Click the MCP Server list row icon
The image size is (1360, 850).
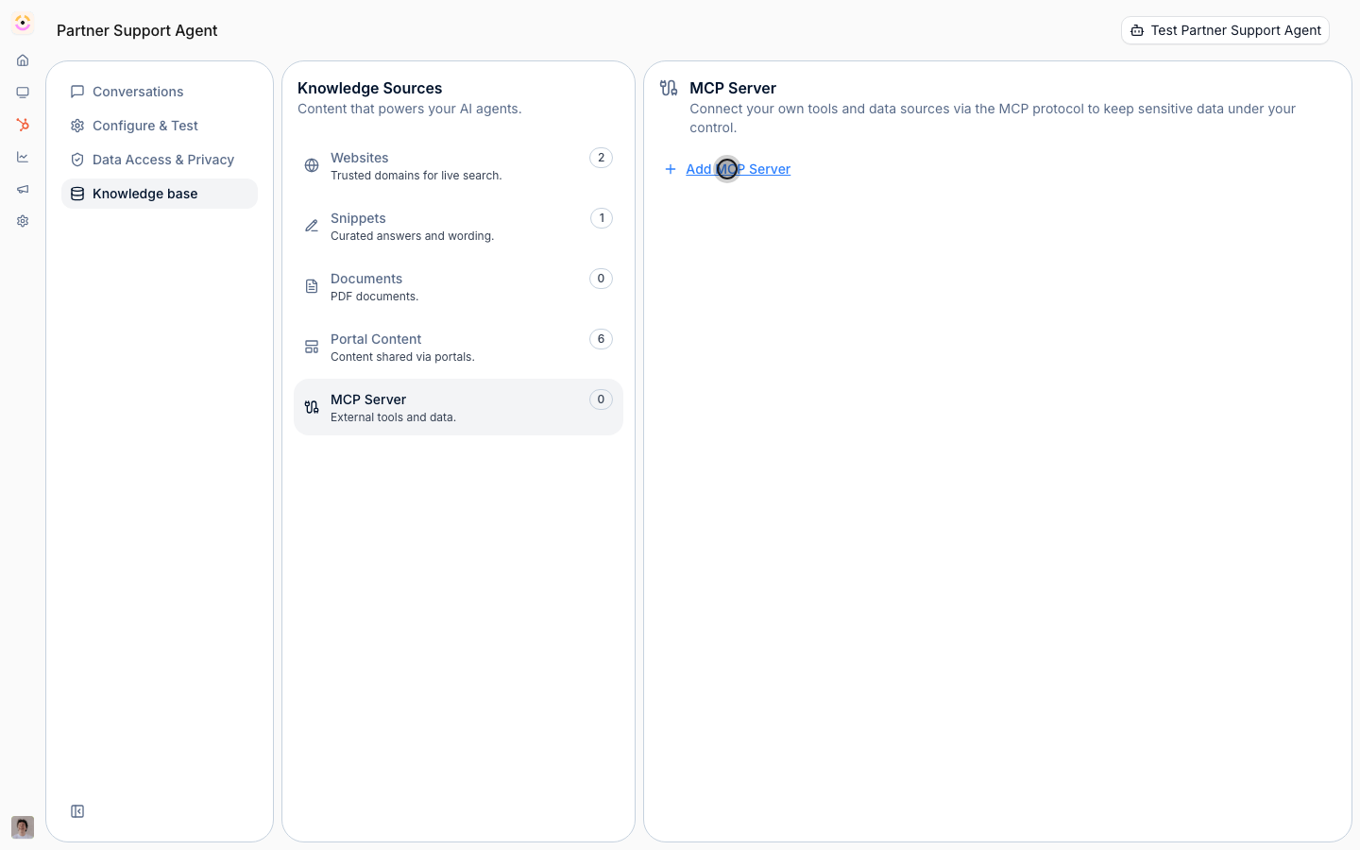[x=312, y=407]
